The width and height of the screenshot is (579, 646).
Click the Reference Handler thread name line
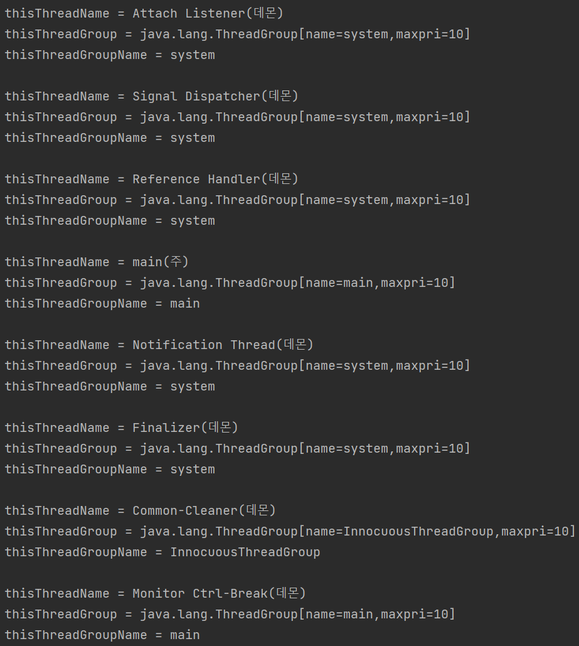151,179
